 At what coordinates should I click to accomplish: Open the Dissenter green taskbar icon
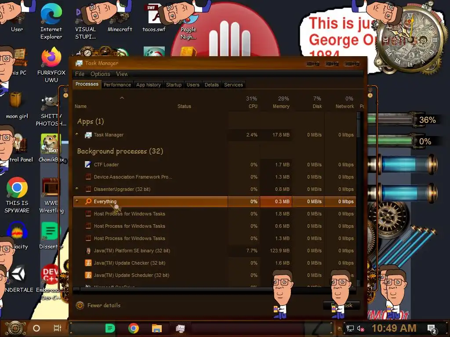click(x=110, y=328)
